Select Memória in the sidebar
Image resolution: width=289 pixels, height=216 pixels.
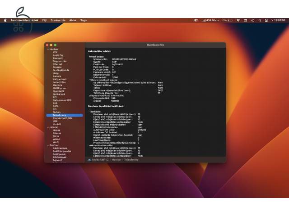[57, 85]
